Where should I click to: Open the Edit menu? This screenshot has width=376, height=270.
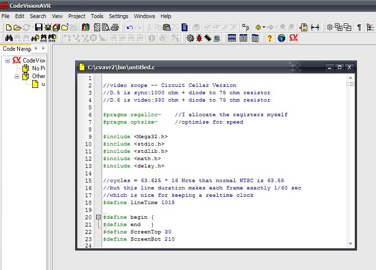pyautogui.click(x=20, y=16)
